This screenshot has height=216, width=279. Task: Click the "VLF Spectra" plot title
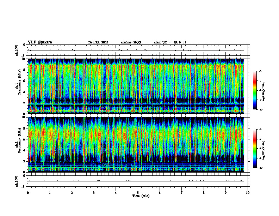click(x=40, y=42)
